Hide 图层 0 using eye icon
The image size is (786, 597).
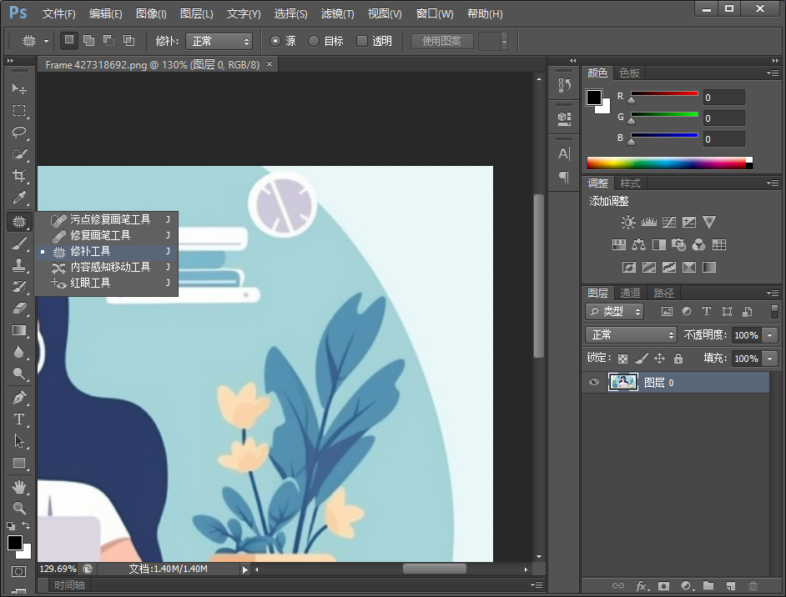pos(594,383)
